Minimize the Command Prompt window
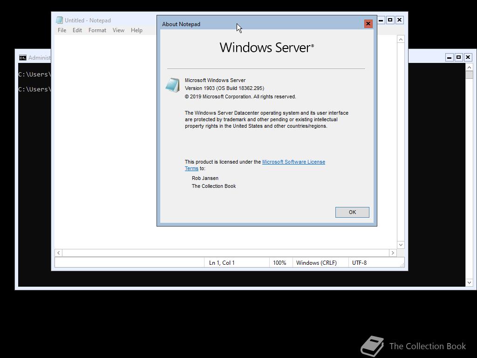Image resolution: width=477 pixels, height=358 pixels. (450, 57)
